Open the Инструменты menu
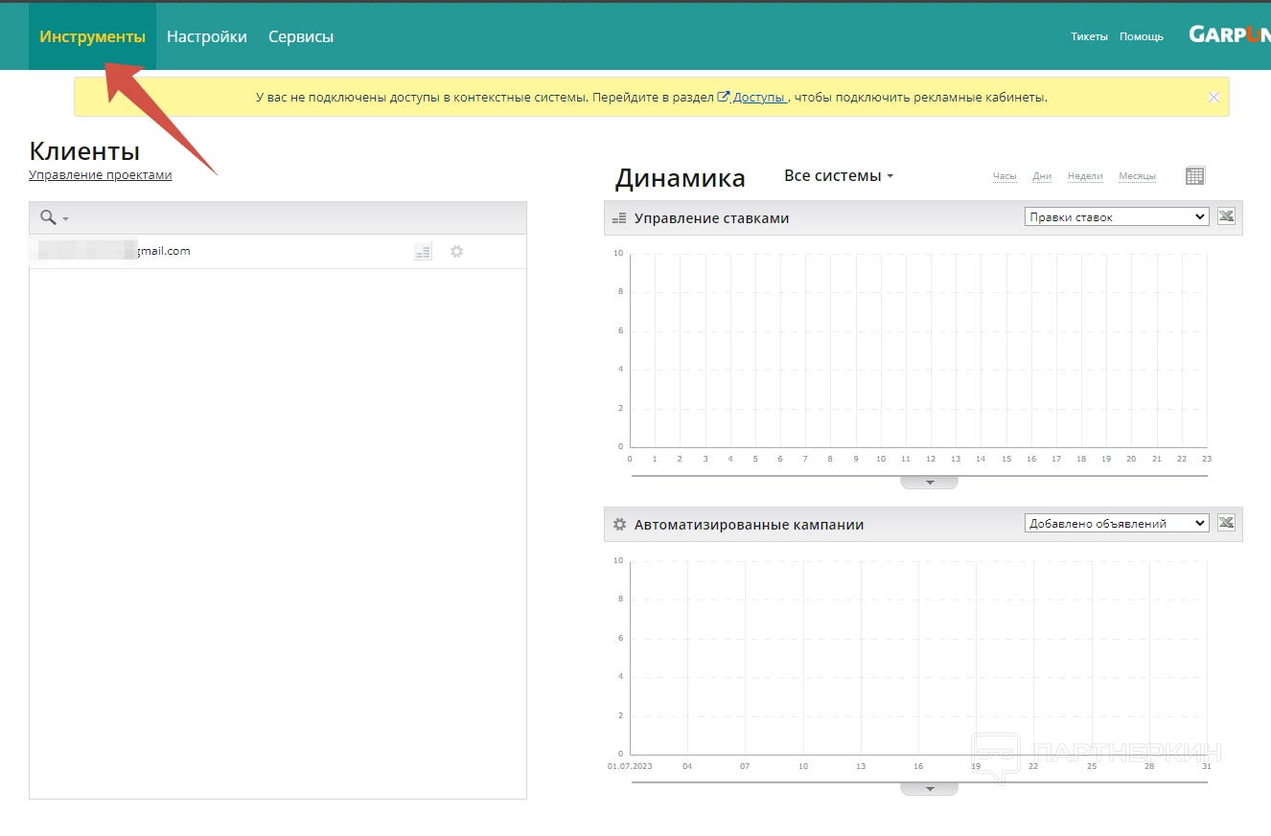Screen dimensions: 1271x836 (92, 36)
